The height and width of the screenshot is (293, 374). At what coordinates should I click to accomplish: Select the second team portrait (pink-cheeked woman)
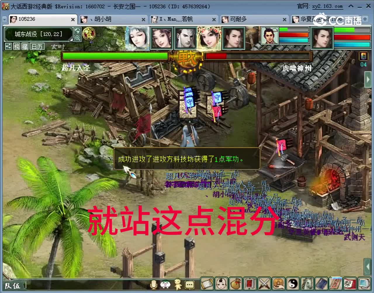click(x=162, y=38)
